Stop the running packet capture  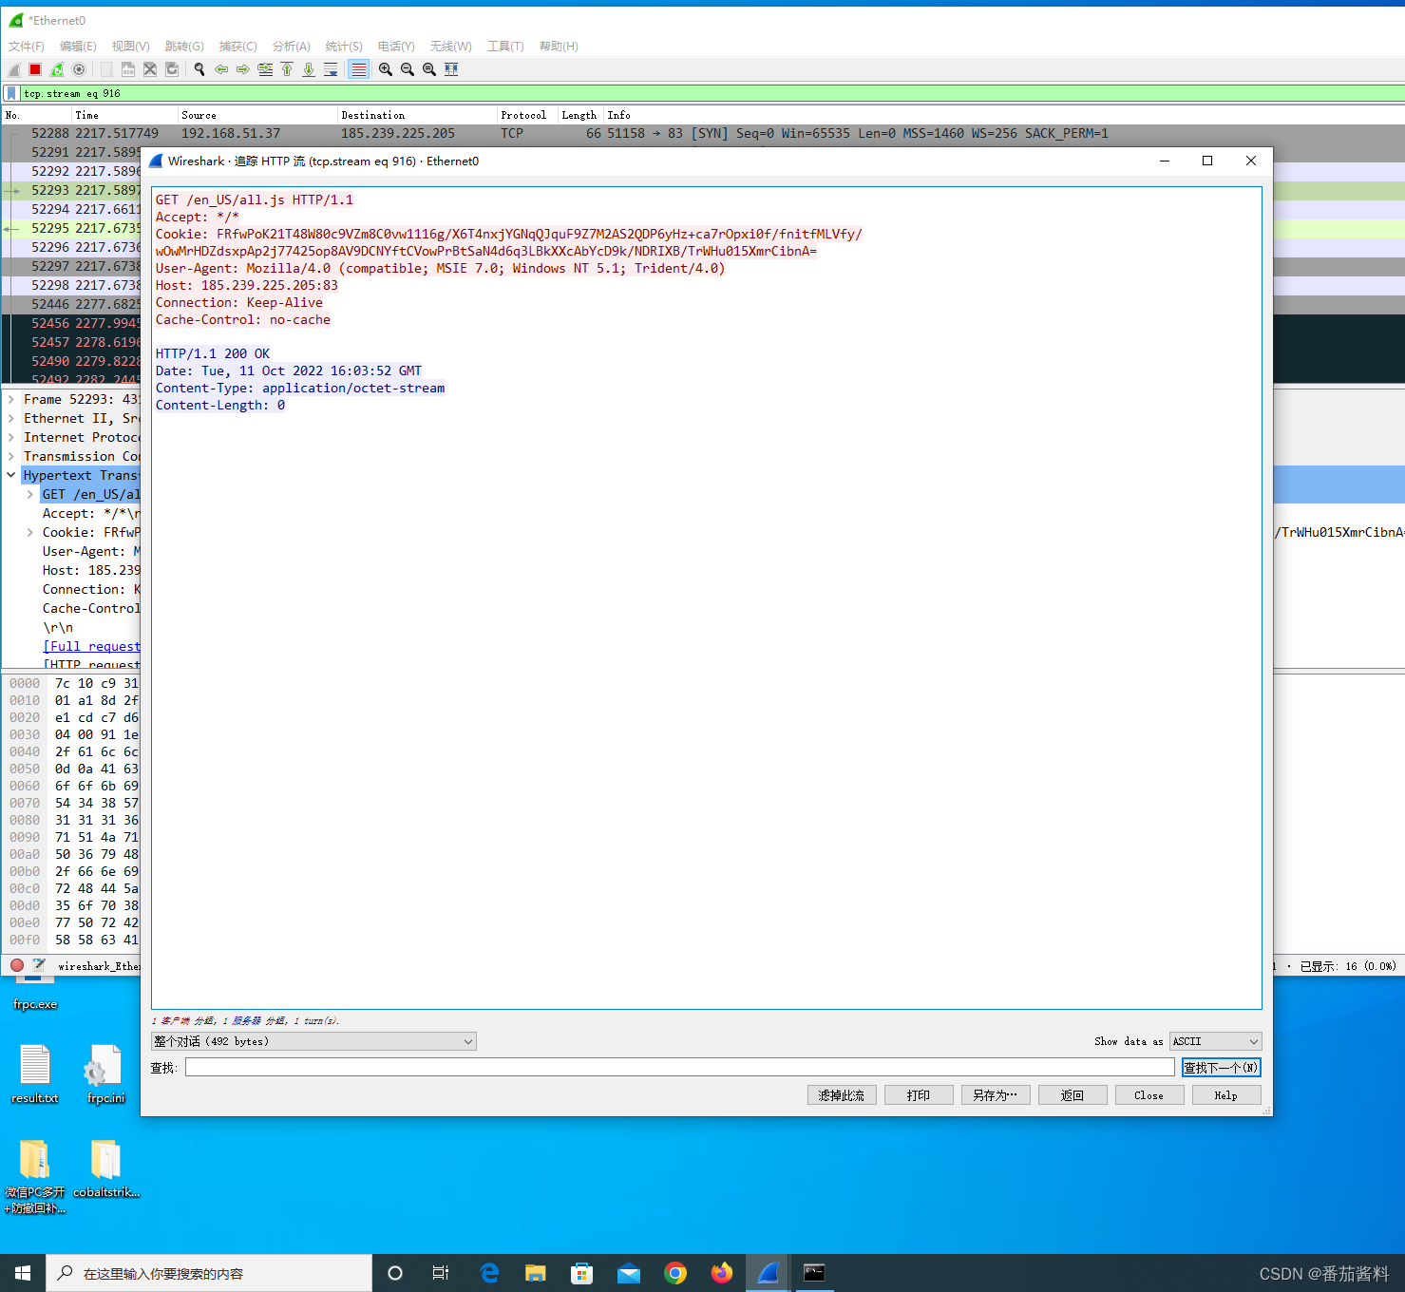35,69
